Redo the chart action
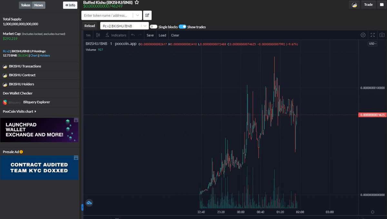The height and width of the screenshot is (219, 387). click(x=140, y=35)
